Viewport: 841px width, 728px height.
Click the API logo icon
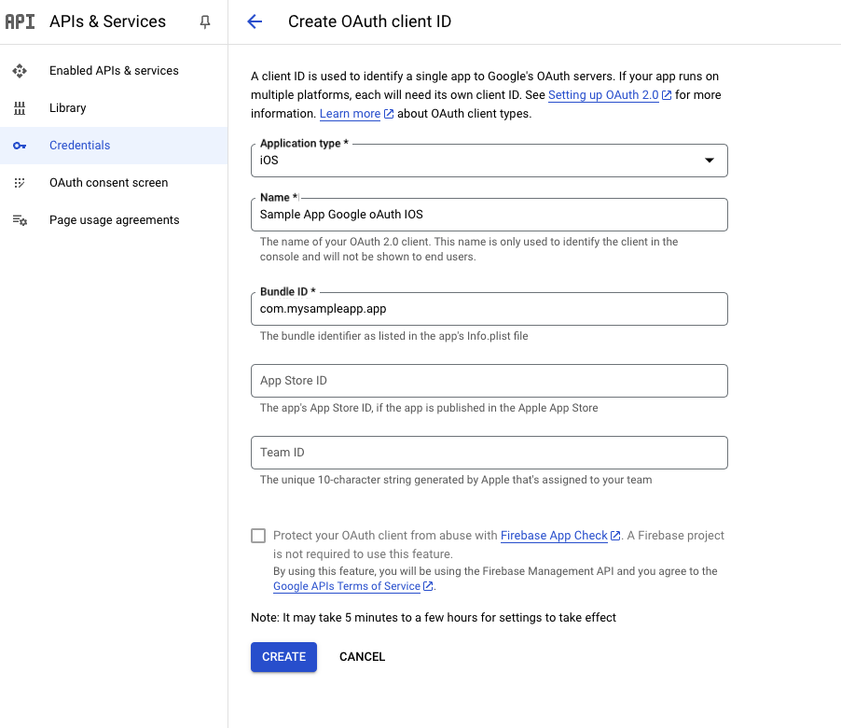point(20,21)
